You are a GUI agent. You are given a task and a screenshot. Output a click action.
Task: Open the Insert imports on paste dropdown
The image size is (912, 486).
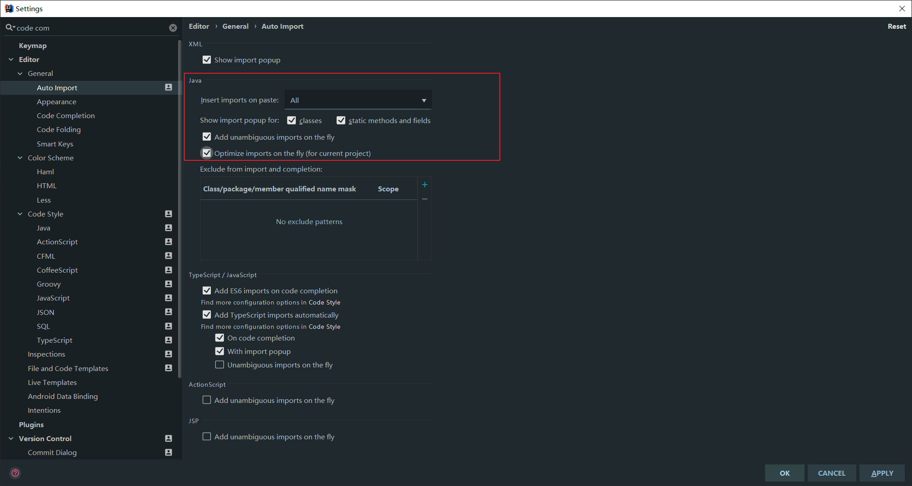pyautogui.click(x=358, y=100)
